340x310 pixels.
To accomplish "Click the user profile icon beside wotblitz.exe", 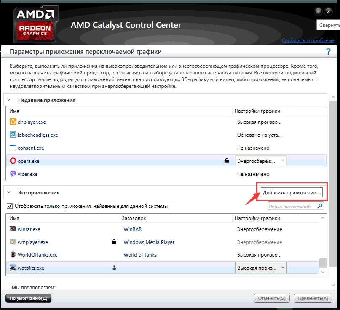I will pyautogui.click(x=114, y=268).
